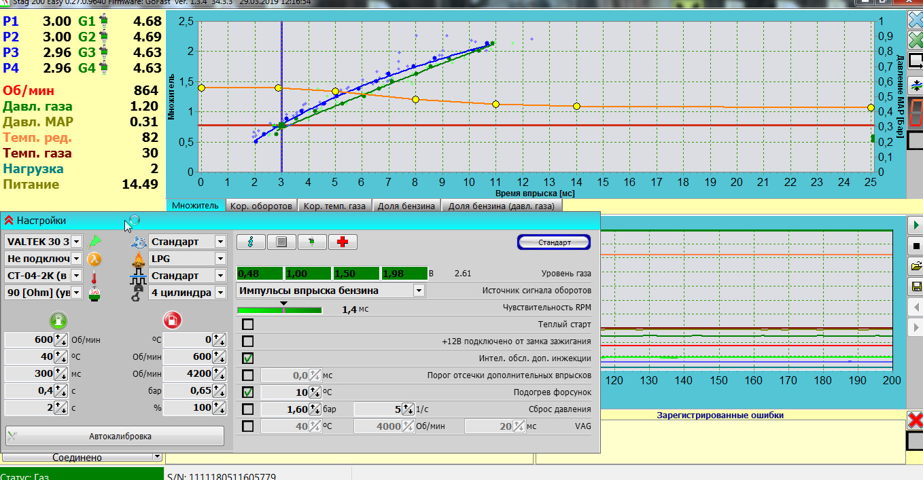923x480 pixels.
Task: Start oscilloscope recording with green play icon
Action: pyautogui.click(x=916, y=225)
